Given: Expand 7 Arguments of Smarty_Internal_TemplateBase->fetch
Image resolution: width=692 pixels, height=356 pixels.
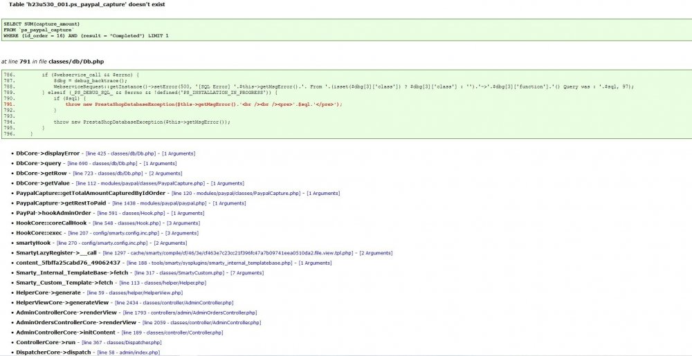Looking at the screenshot, I should [248, 273].
